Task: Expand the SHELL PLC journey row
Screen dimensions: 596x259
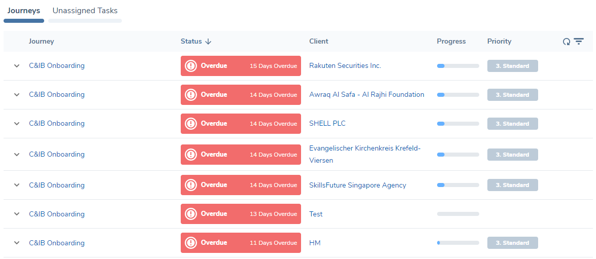Action: pyautogui.click(x=17, y=124)
